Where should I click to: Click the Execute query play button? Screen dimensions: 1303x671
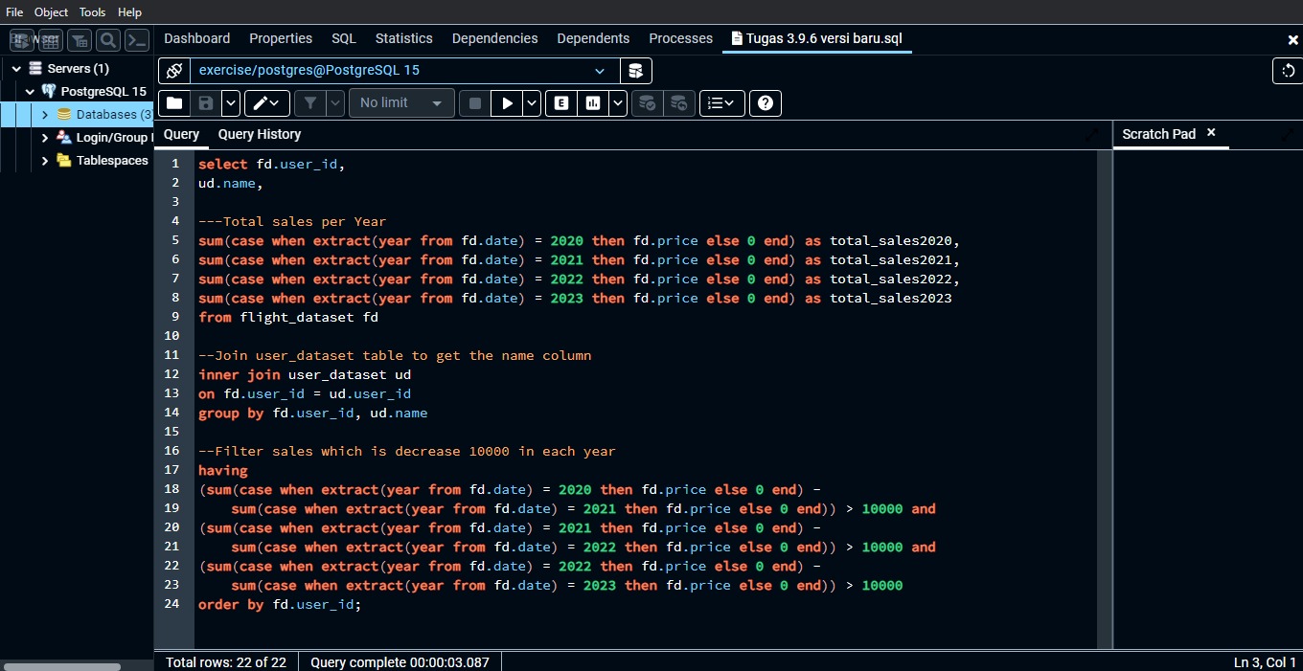coord(507,103)
